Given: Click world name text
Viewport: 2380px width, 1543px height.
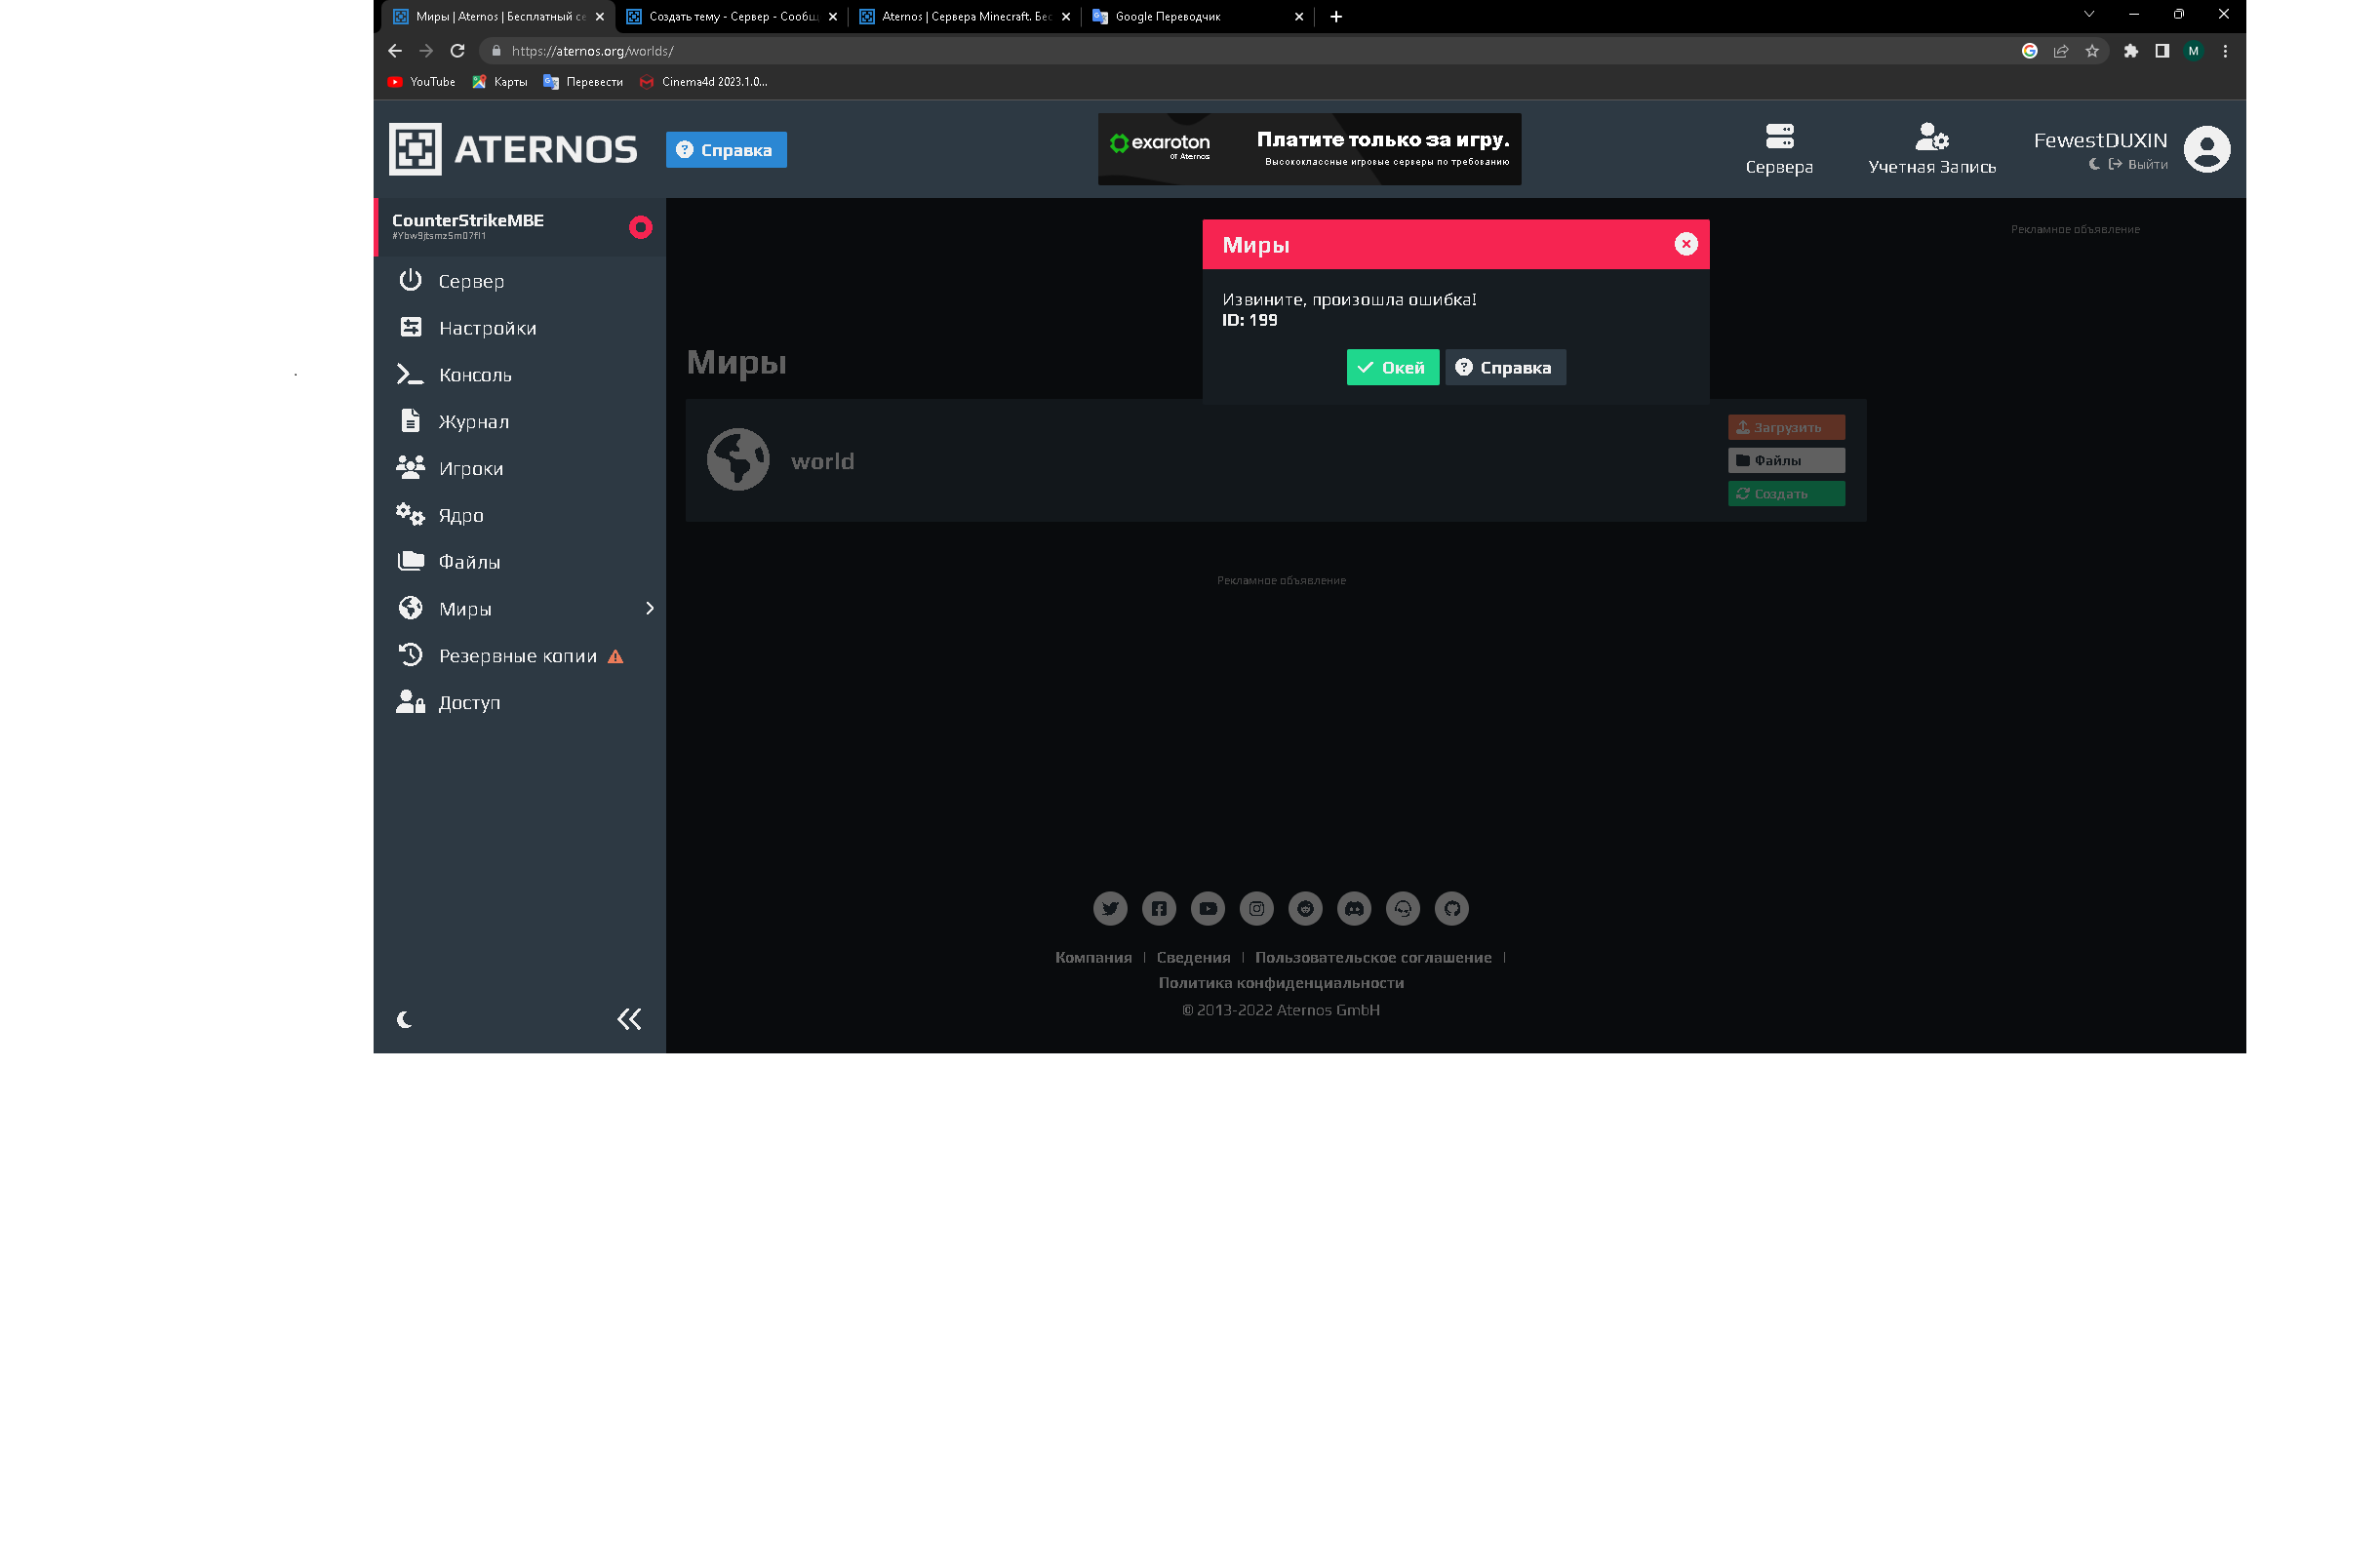Looking at the screenshot, I should tap(822, 462).
